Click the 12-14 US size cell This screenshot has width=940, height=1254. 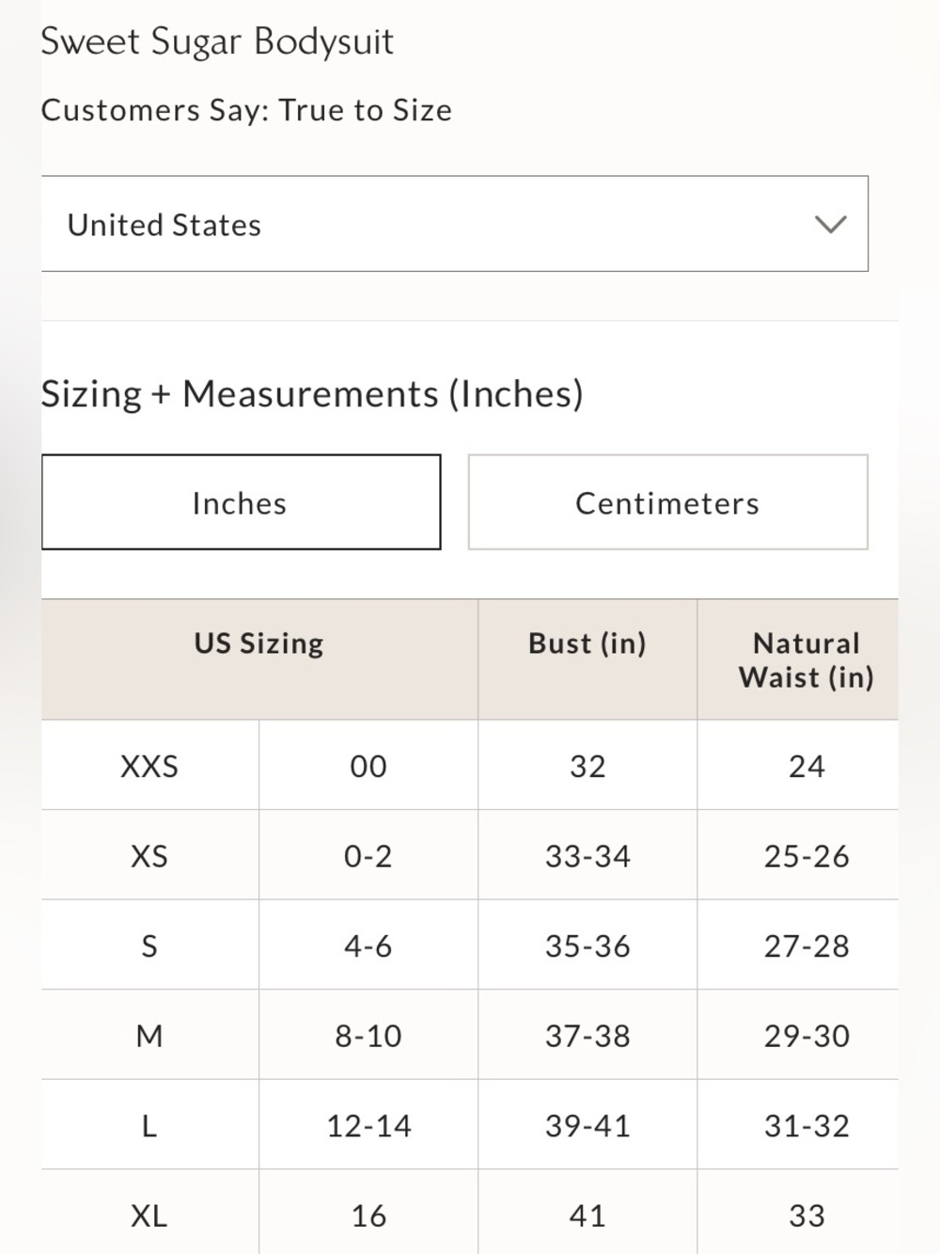(368, 1125)
